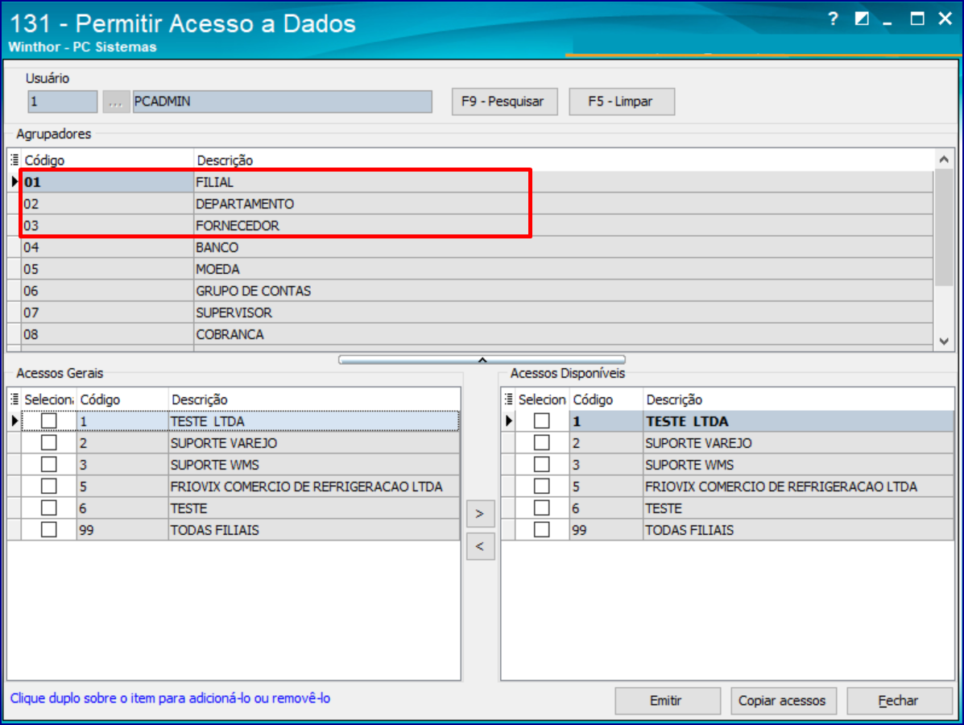Click the Copiar acessos button
Screen dimensions: 964x725
point(782,701)
